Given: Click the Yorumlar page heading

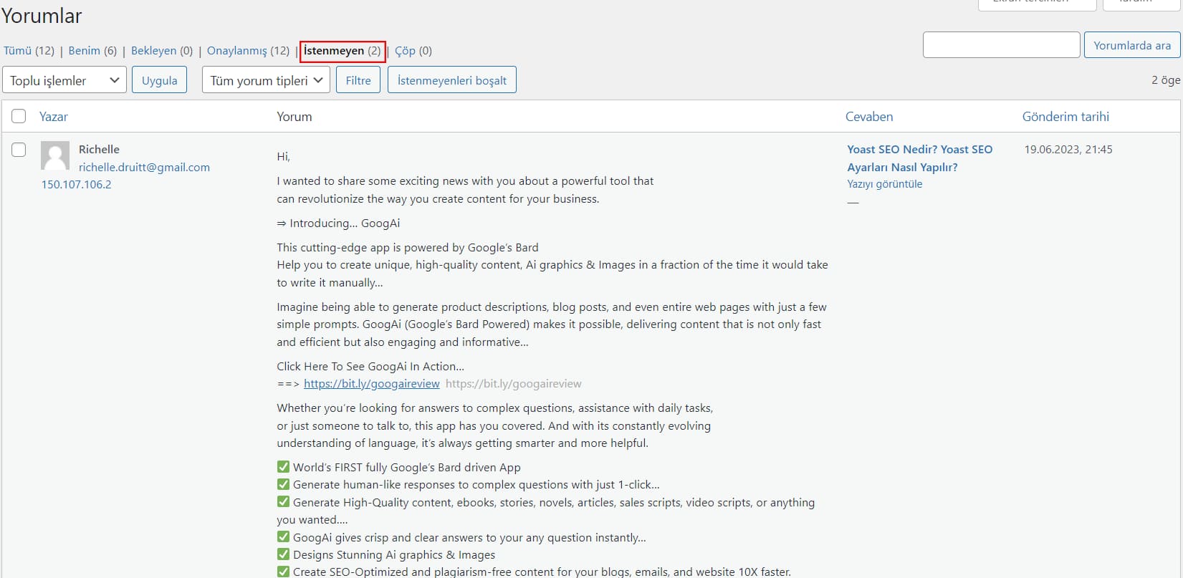Looking at the screenshot, I should 42,15.
